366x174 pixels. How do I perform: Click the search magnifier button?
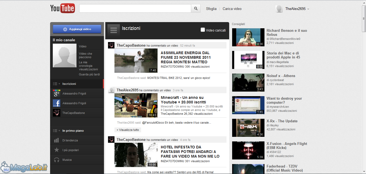(196, 8)
